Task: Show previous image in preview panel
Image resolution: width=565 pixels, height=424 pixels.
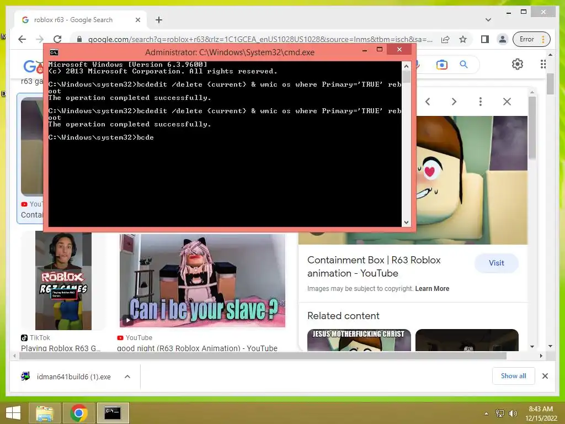Action: (428, 102)
